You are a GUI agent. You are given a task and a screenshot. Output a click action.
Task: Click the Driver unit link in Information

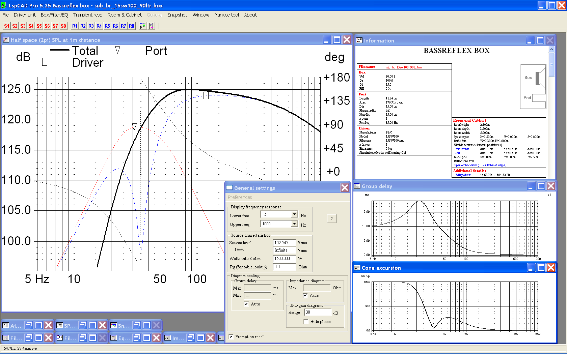(x=461, y=149)
